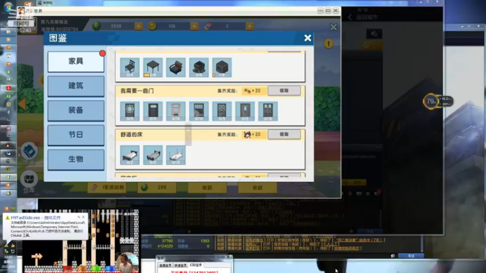Select the second bed item 0/5

pos(153,155)
